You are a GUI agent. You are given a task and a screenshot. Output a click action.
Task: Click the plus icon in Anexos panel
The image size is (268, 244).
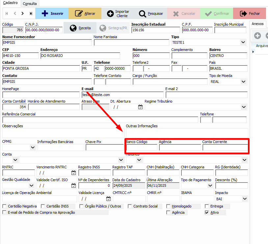point(257,36)
